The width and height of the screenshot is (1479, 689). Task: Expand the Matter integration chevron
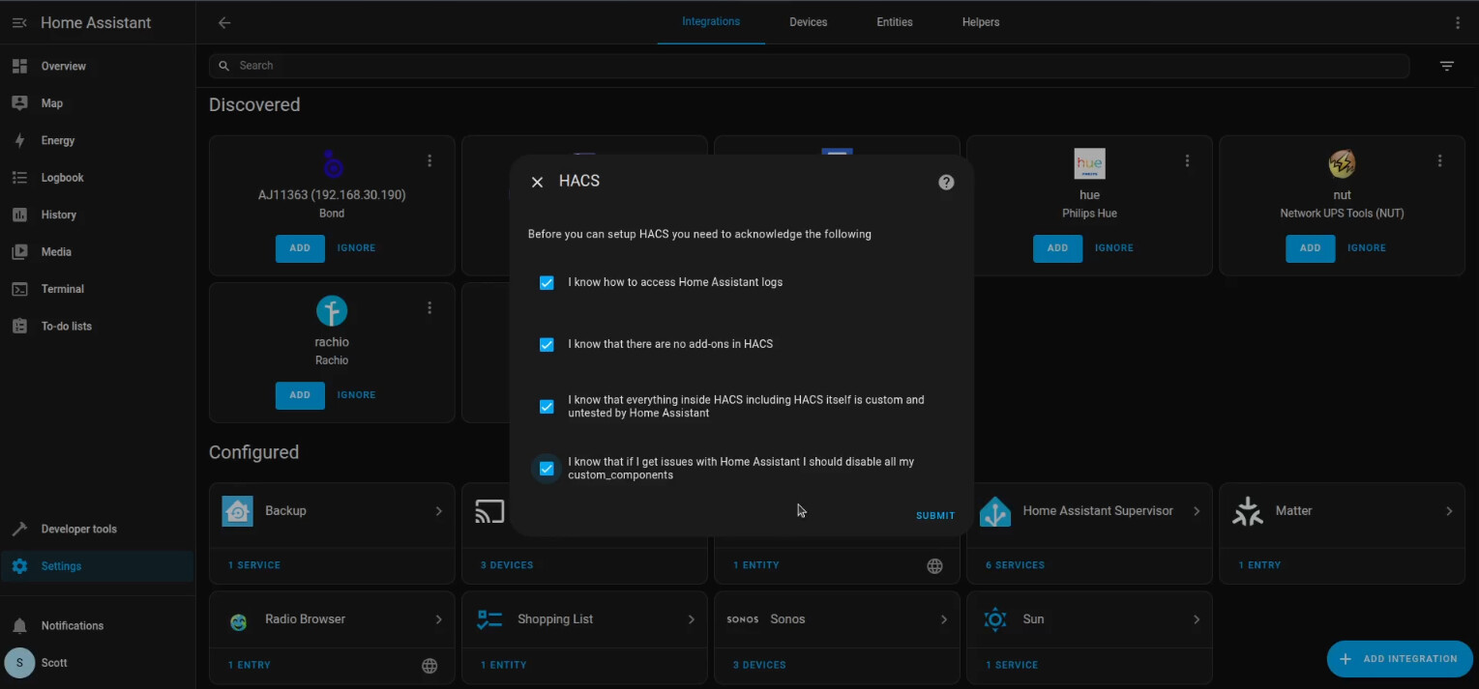coord(1449,511)
